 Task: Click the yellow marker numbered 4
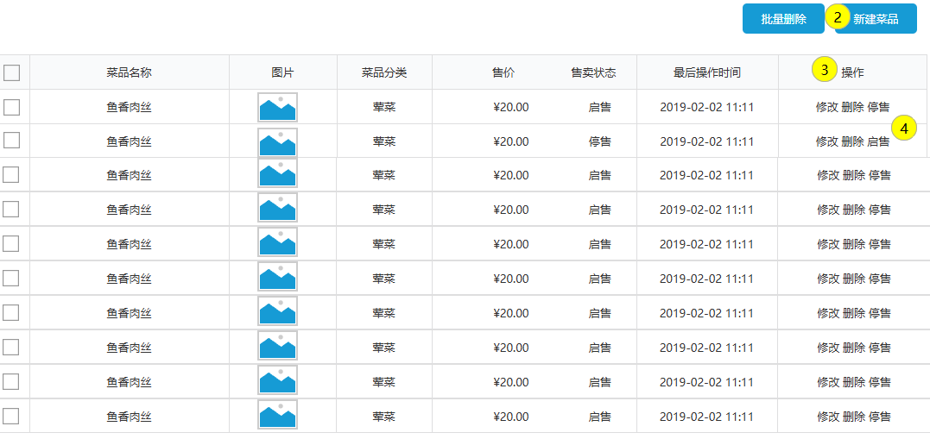coord(904,128)
